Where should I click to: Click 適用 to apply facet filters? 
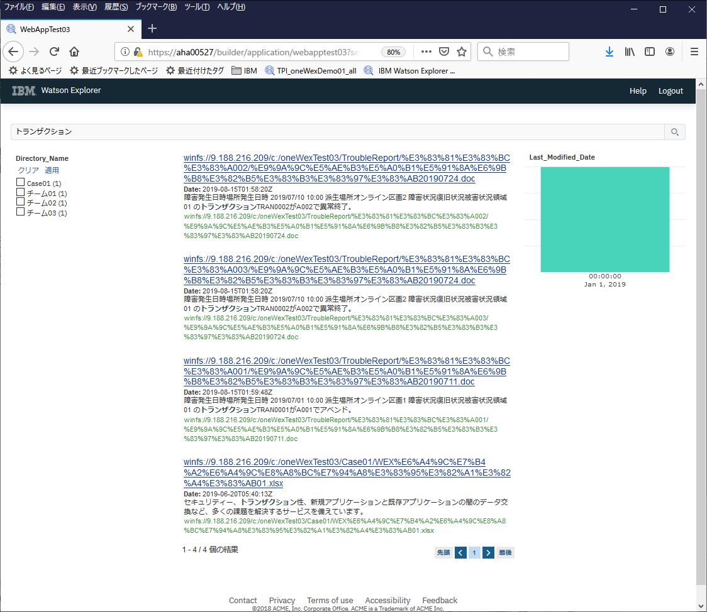52,170
